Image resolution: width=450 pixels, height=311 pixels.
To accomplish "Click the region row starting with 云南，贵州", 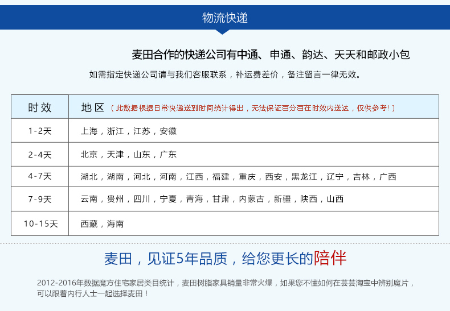I will 253,199.
